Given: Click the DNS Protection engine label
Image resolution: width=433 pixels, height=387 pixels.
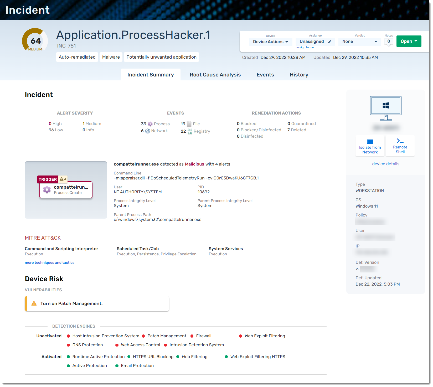Looking at the screenshot, I should tap(87, 345).
